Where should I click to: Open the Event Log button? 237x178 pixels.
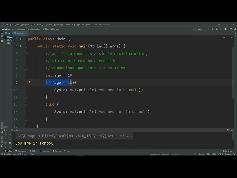pos(227,151)
